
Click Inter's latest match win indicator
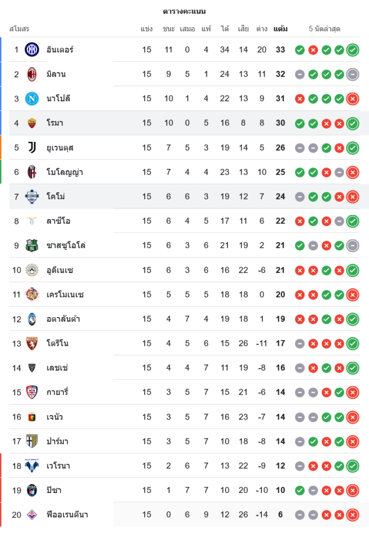352,50
